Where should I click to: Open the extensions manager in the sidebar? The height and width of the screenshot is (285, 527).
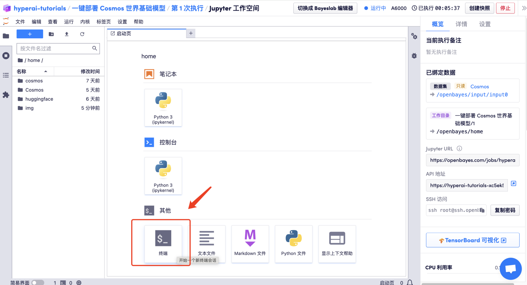[x=6, y=95]
